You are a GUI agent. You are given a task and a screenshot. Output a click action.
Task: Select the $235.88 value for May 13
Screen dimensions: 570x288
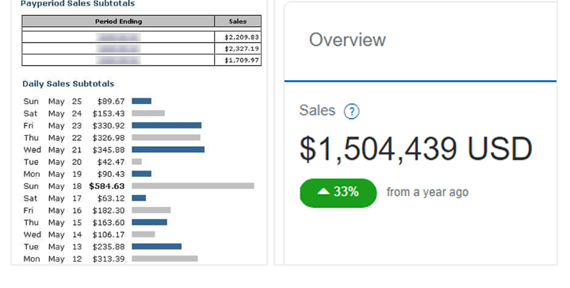(x=109, y=247)
